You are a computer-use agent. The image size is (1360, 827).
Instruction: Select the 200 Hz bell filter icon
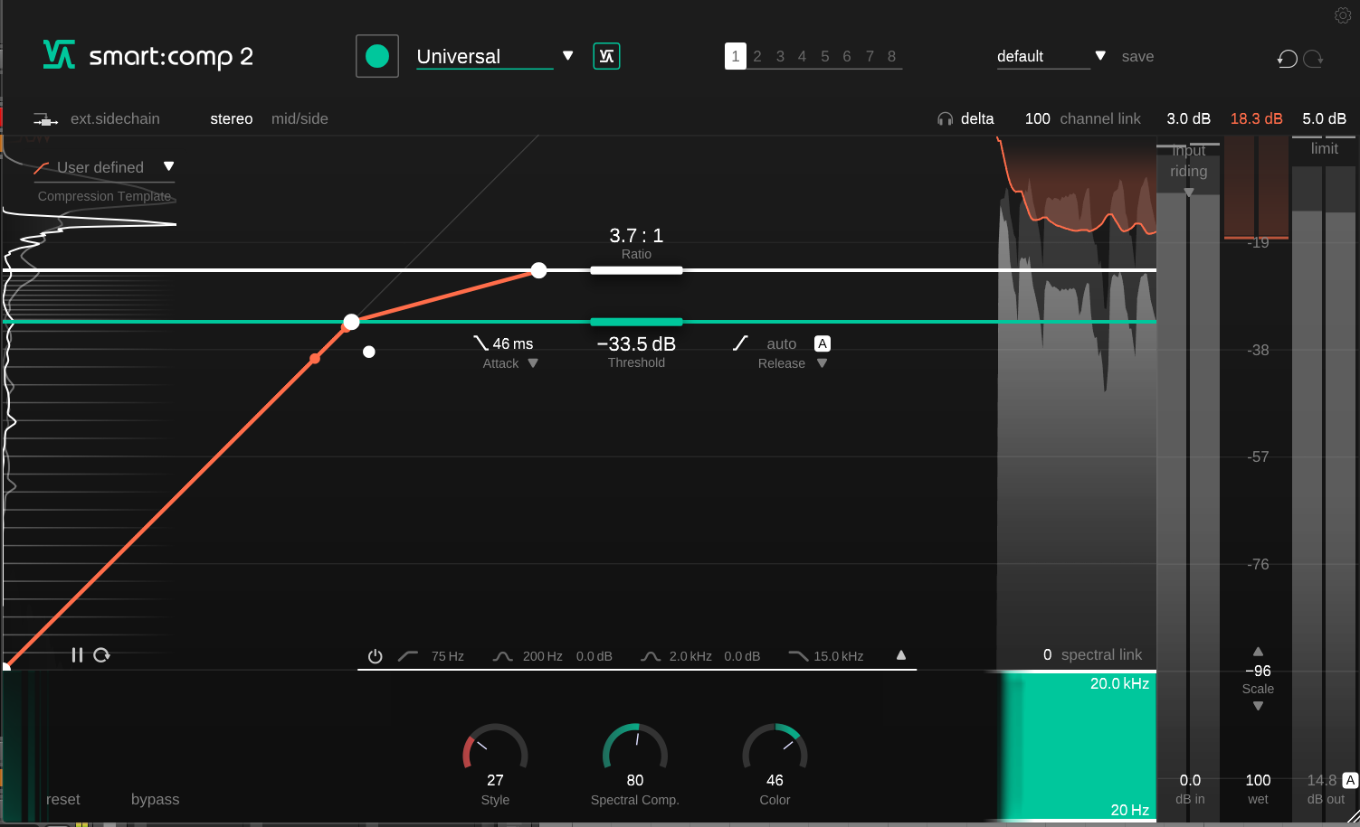(502, 656)
